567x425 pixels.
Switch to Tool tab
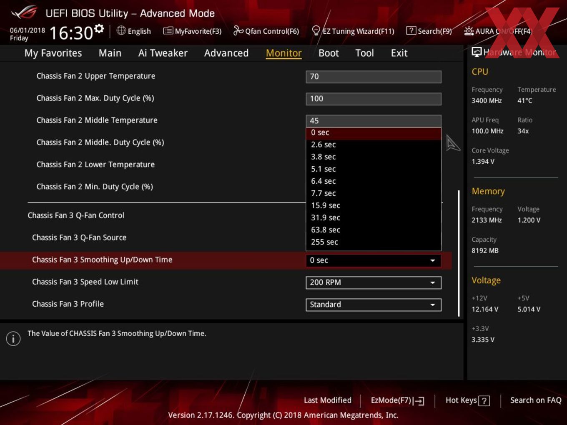pyautogui.click(x=364, y=53)
